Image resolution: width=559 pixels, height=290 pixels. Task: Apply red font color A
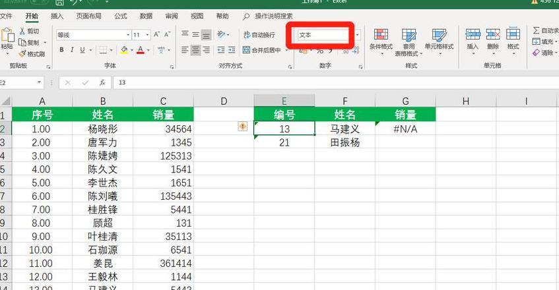coord(141,50)
